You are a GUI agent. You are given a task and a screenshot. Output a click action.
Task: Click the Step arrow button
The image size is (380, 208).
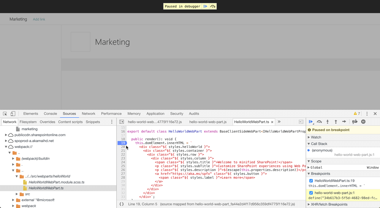click(x=344, y=122)
